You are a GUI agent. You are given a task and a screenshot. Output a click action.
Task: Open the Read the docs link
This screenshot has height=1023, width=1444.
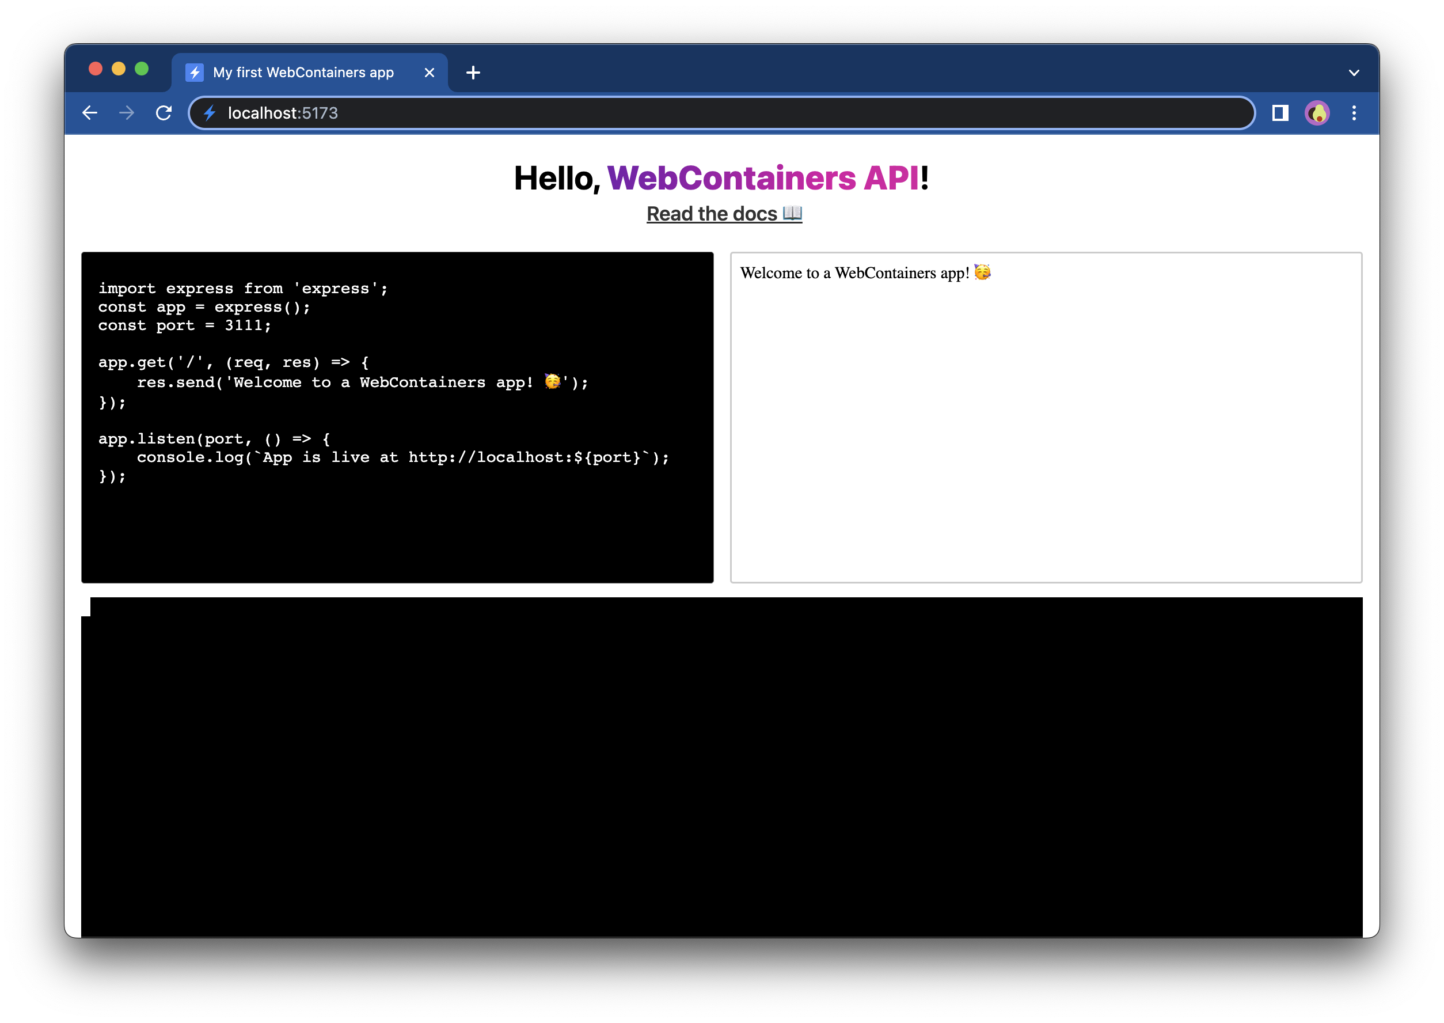724,214
